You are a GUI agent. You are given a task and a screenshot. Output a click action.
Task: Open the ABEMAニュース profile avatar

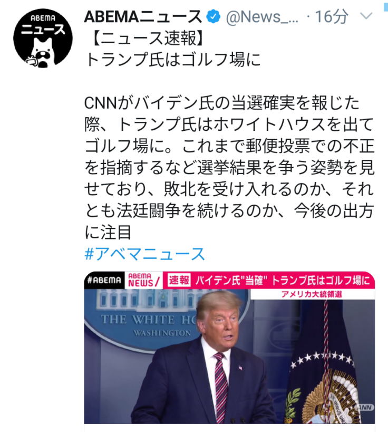pos(43,39)
